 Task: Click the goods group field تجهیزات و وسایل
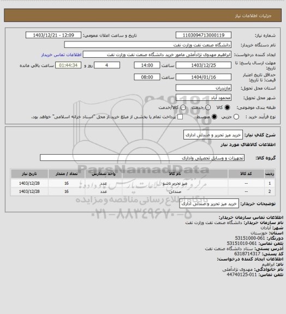click(x=142, y=158)
